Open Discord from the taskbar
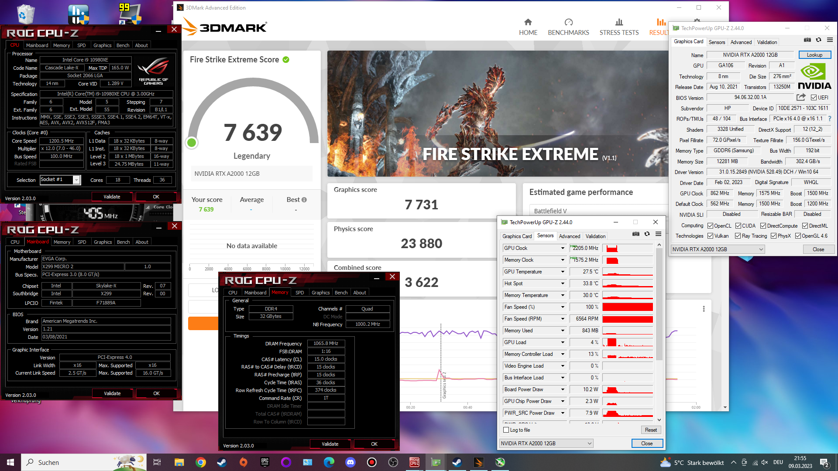The image size is (838, 471). coord(350,462)
